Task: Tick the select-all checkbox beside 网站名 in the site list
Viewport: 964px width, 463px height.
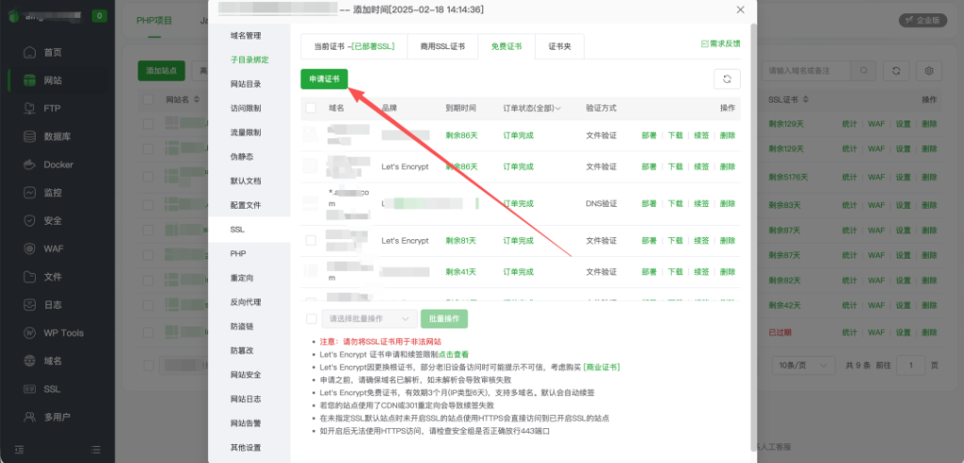Action: (x=148, y=99)
